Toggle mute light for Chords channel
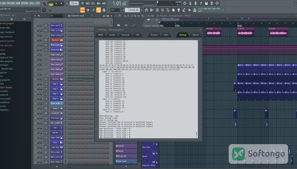This screenshot has width=297, height=169. tap(35, 79)
